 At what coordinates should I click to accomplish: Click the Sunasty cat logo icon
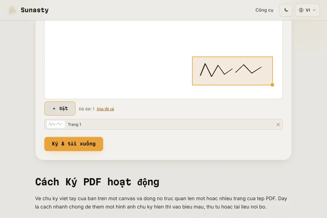[x=12, y=10]
